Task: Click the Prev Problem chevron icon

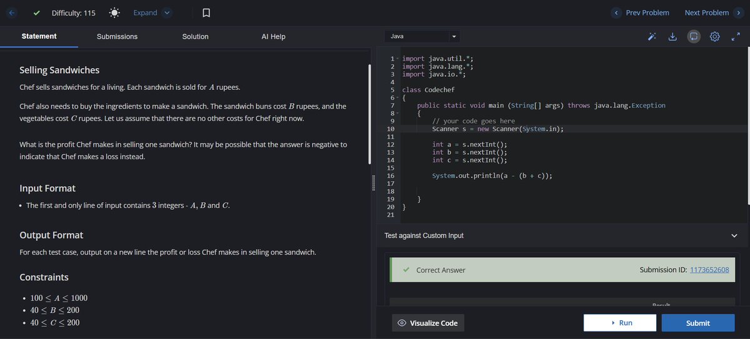Action: click(616, 13)
